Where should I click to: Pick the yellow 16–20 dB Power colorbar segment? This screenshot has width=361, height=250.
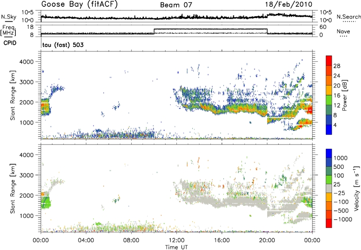(x=329, y=90)
